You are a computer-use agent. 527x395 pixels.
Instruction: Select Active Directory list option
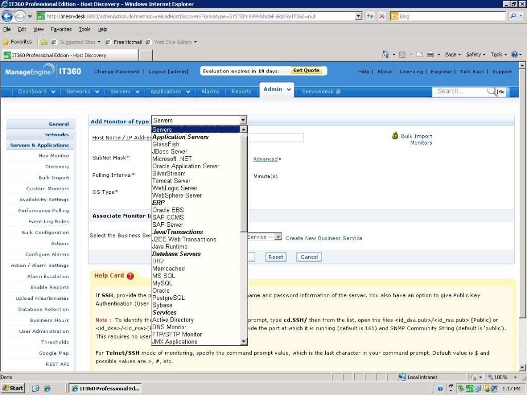pyautogui.click(x=196, y=320)
